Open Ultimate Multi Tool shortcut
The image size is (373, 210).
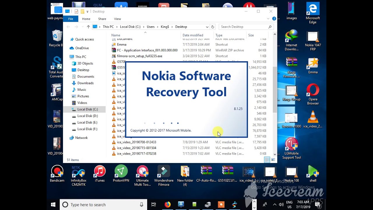pyautogui.click(x=142, y=176)
